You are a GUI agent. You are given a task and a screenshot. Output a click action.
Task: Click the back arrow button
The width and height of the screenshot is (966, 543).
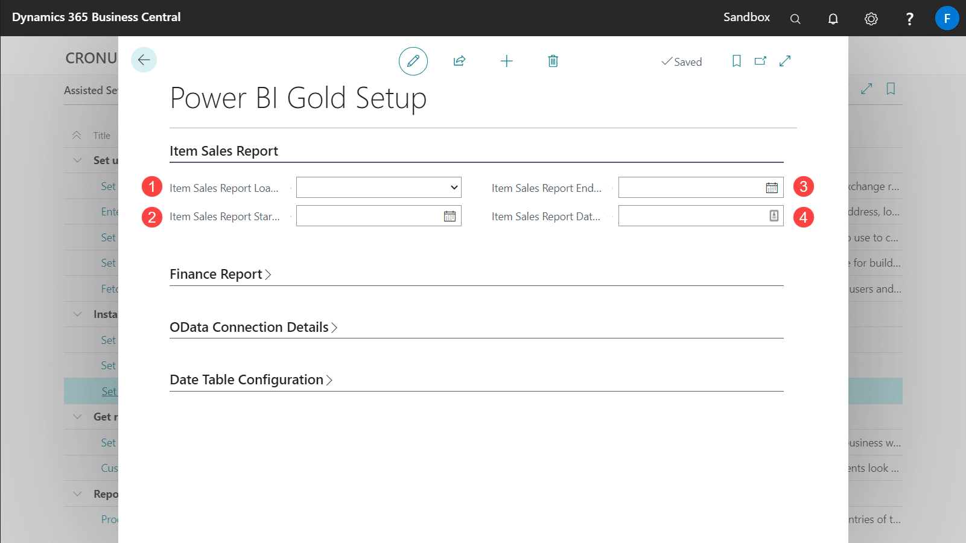click(x=144, y=60)
